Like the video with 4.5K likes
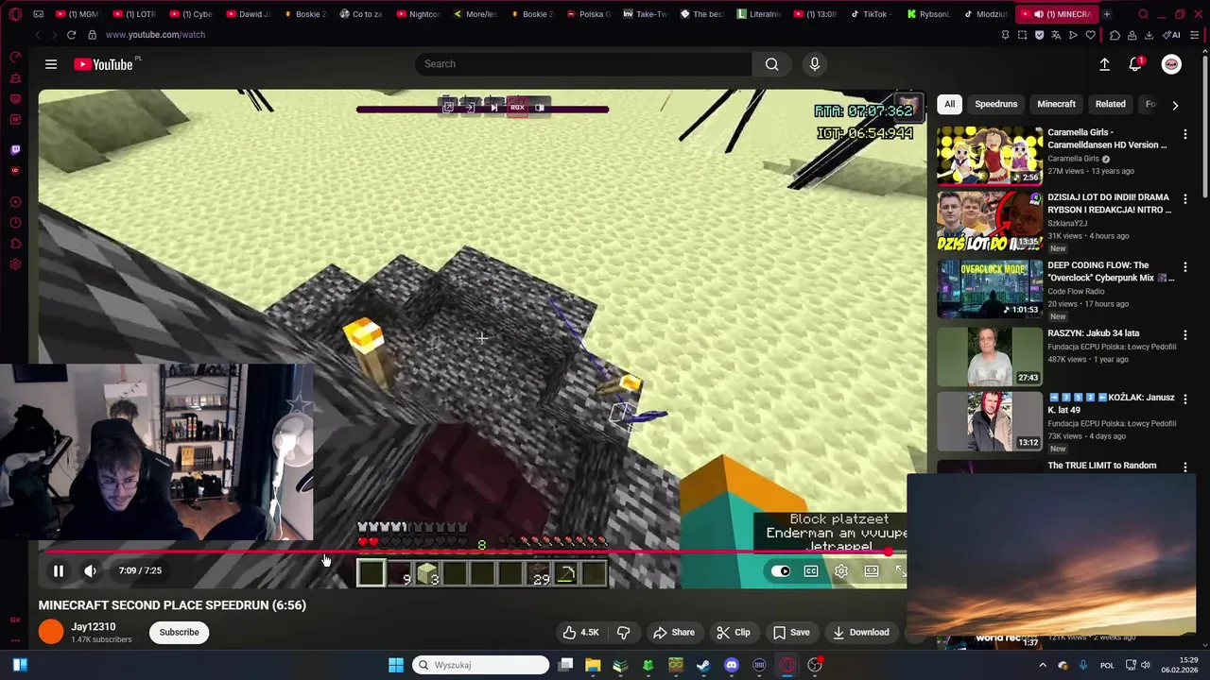The height and width of the screenshot is (680, 1210). click(580, 633)
